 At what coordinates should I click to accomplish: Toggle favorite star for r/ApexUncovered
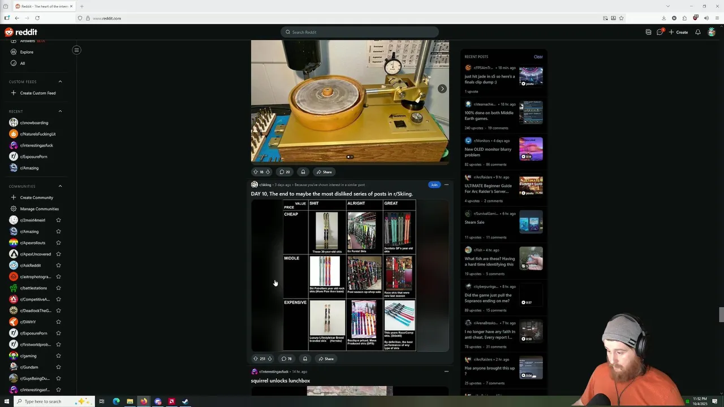[x=58, y=254]
